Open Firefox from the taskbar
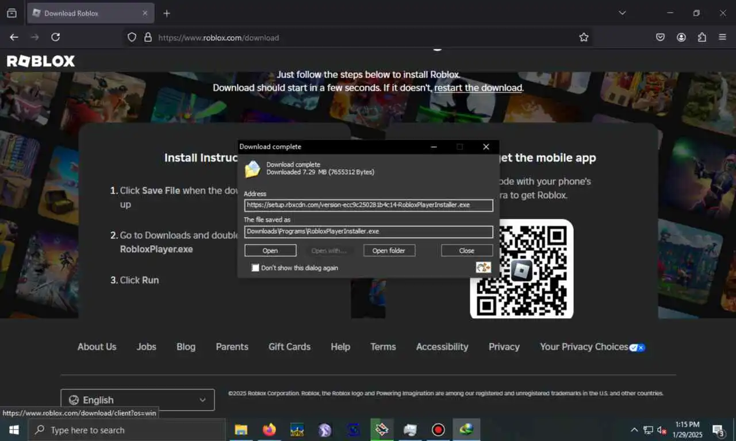736x441 pixels. point(269,430)
